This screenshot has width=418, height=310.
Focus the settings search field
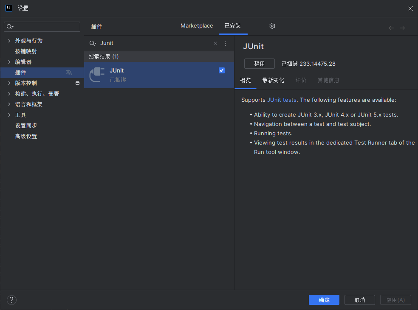pos(42,27)
